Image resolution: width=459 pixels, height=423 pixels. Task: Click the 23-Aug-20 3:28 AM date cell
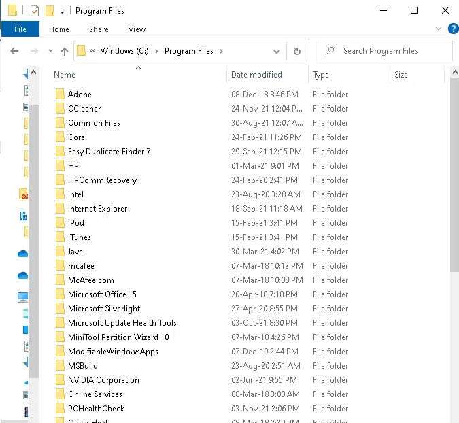[265, 194]
